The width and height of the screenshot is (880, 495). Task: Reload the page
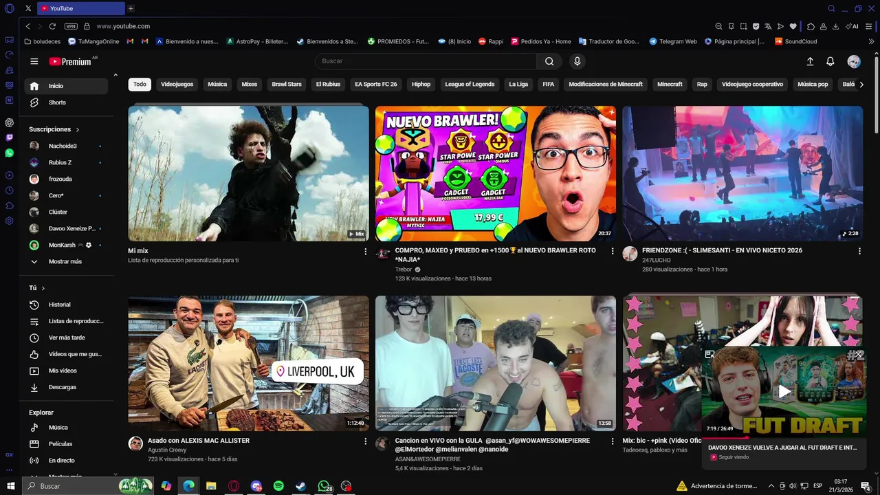pyautogui.click(x=52, y=26)
